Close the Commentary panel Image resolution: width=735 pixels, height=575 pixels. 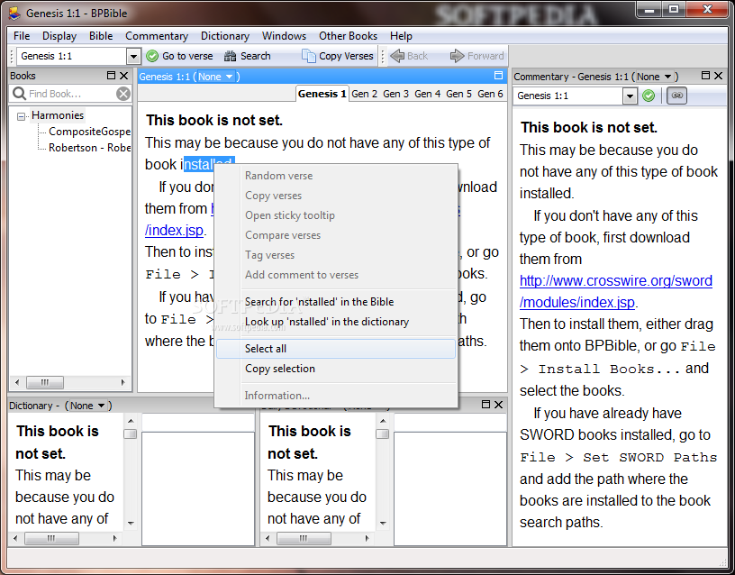718,76
